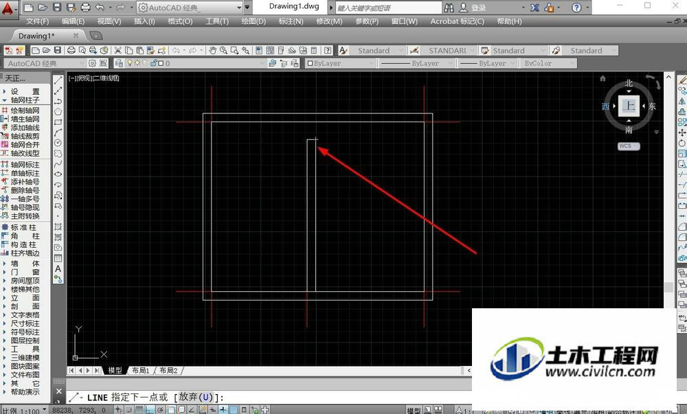687x414 pixels.
Task: Open the 修改(M) menu
Action: [x=329, y=21]
